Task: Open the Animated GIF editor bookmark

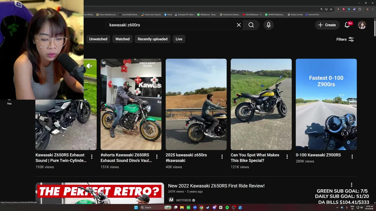Action: coord(185,15)
